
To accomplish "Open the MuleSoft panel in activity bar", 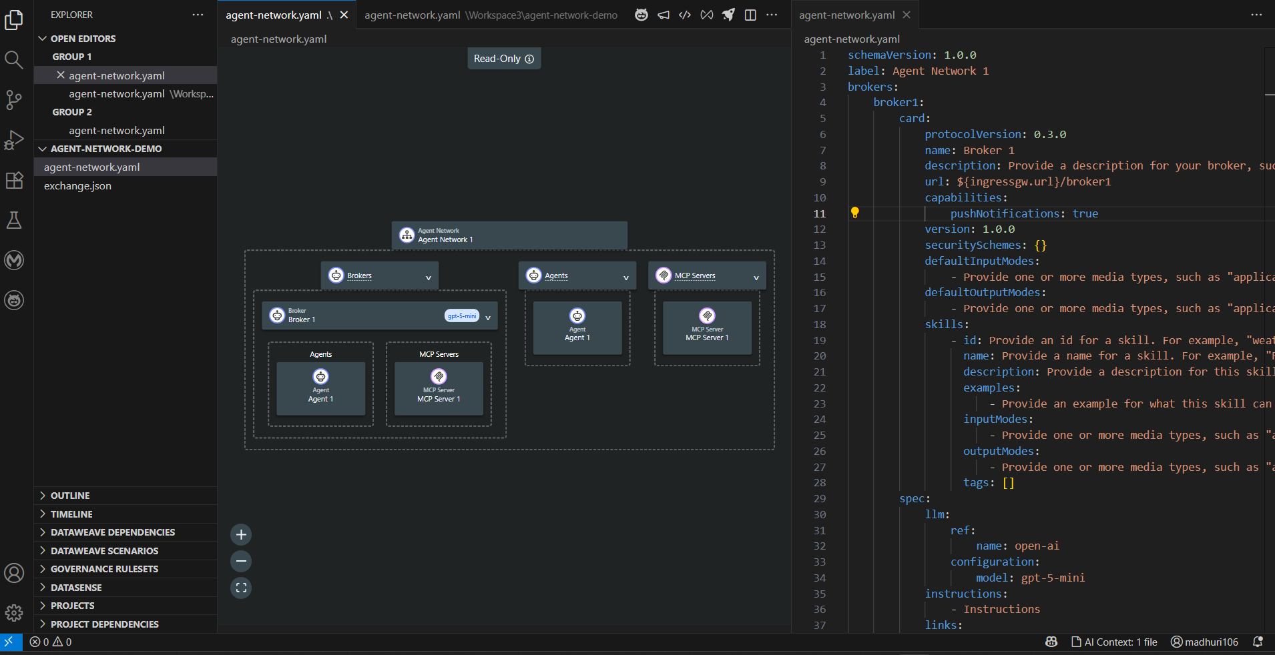I will pos(14,260).
